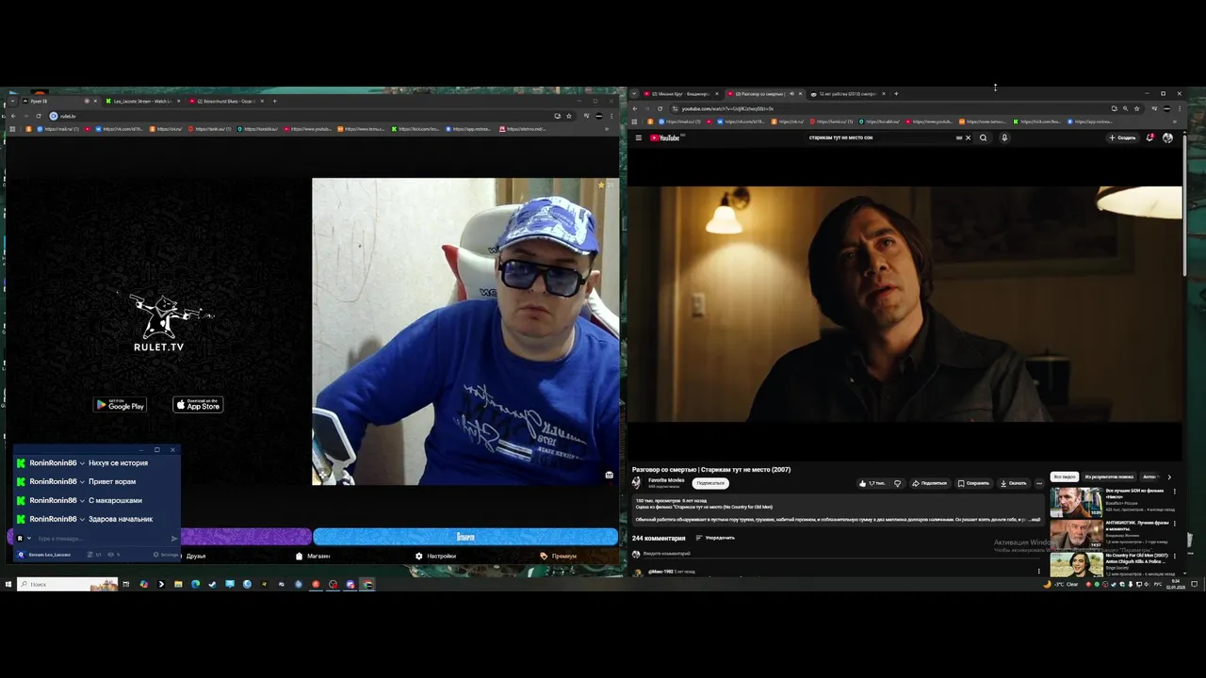The image size is (1206, 678).
Task: Open the on-screen keyboard in YouTube search
Action: pyautogui.click(x=959, y=137)
